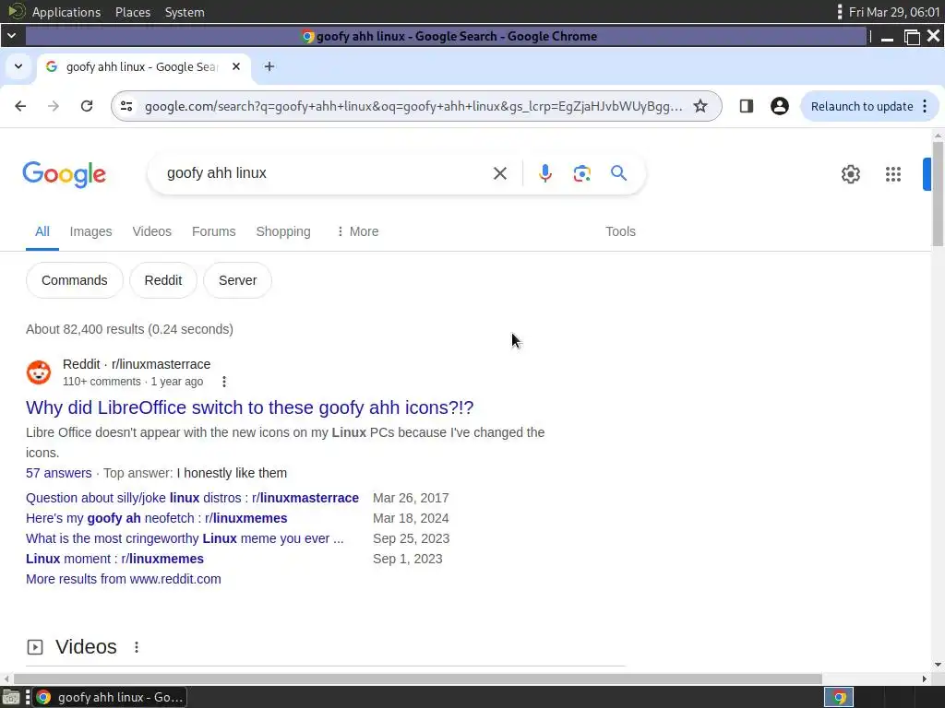
Task: Open 'Why did LibreOffice switch' result
Action: coord(249,407)
